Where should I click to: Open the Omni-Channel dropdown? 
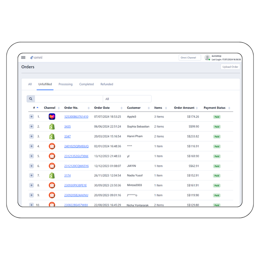(190, 58)
